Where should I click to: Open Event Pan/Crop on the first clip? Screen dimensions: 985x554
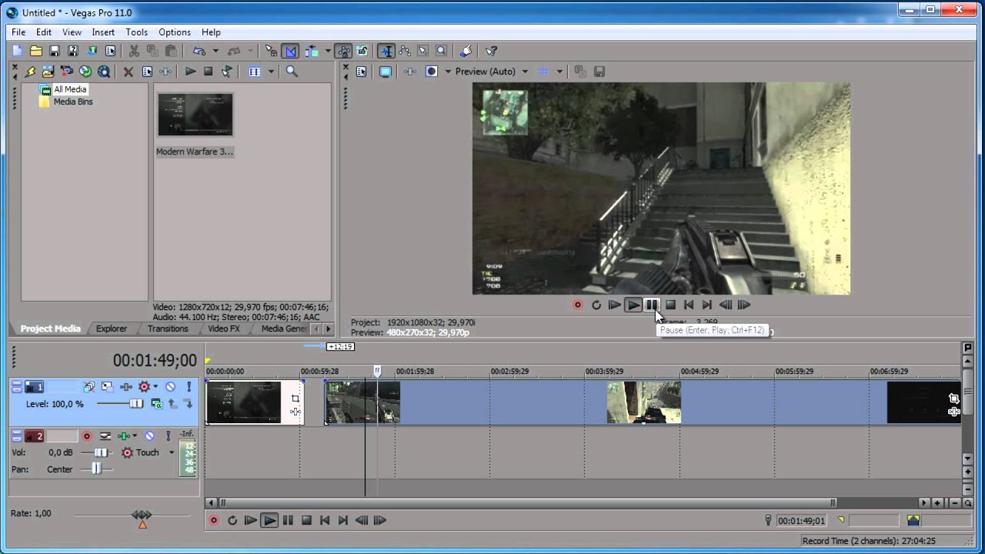pyautogui.click(x=295, y=399)
